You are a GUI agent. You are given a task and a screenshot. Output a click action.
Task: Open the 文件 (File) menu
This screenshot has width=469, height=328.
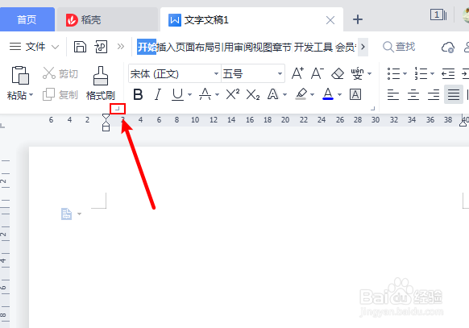[34, 47]
